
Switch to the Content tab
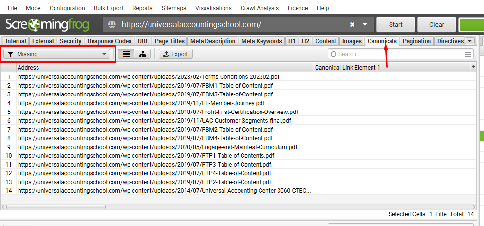tap(326, 41)
